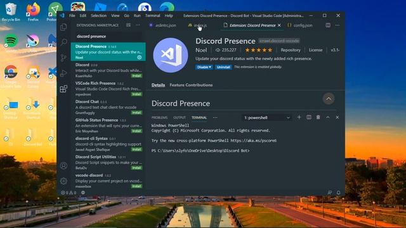Image resolution: width=406 pixels, height=228 pixels.
Task: Open the Extensions view more actions menu
Action: [x=138, y=25]
